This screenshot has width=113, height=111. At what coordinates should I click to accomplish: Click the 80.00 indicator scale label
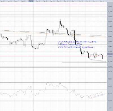click(110, 79)
